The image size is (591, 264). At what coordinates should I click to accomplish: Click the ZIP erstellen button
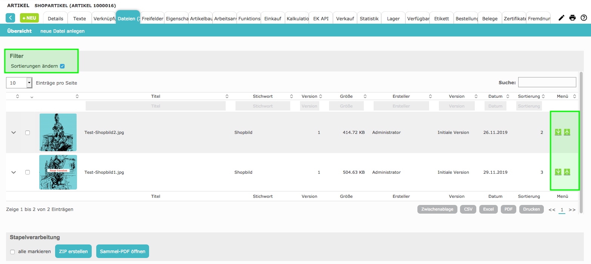click(73, 252)
